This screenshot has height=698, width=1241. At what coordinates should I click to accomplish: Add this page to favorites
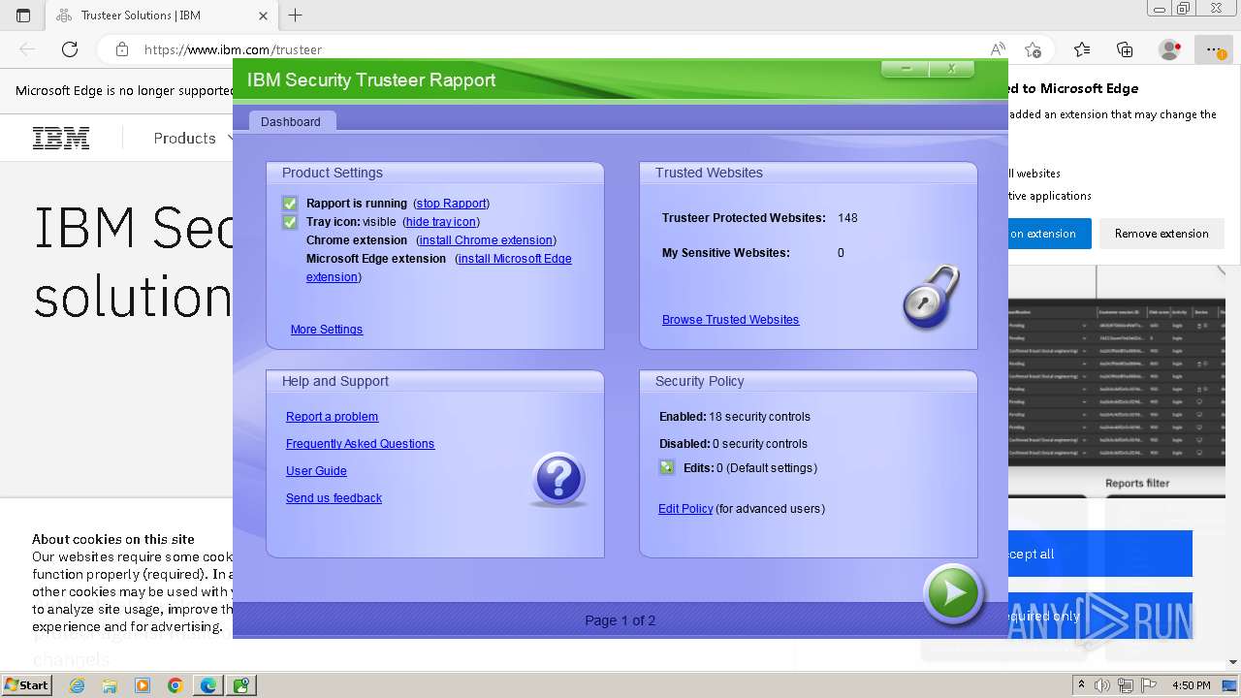click(1033, 49)
